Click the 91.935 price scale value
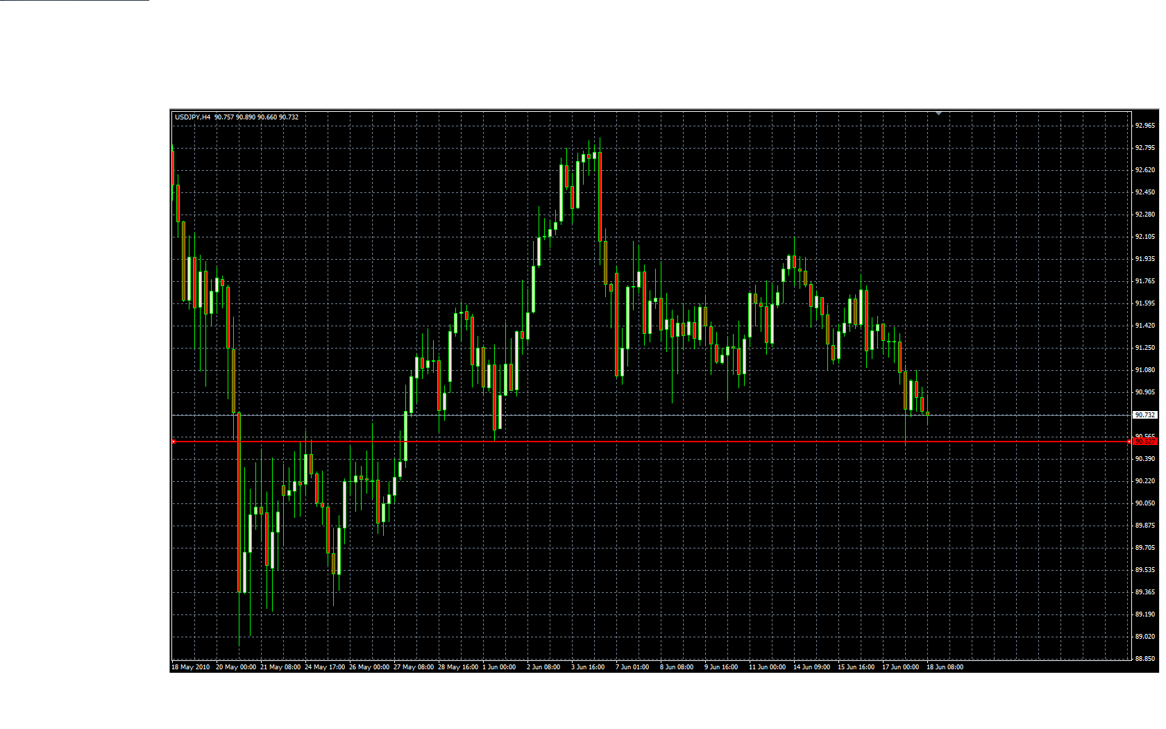Image resolution: width=1166 pixels, height=729 pixels. [x=1145, y=259]
